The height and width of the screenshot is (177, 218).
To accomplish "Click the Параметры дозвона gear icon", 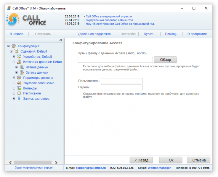I will point(19,77).
